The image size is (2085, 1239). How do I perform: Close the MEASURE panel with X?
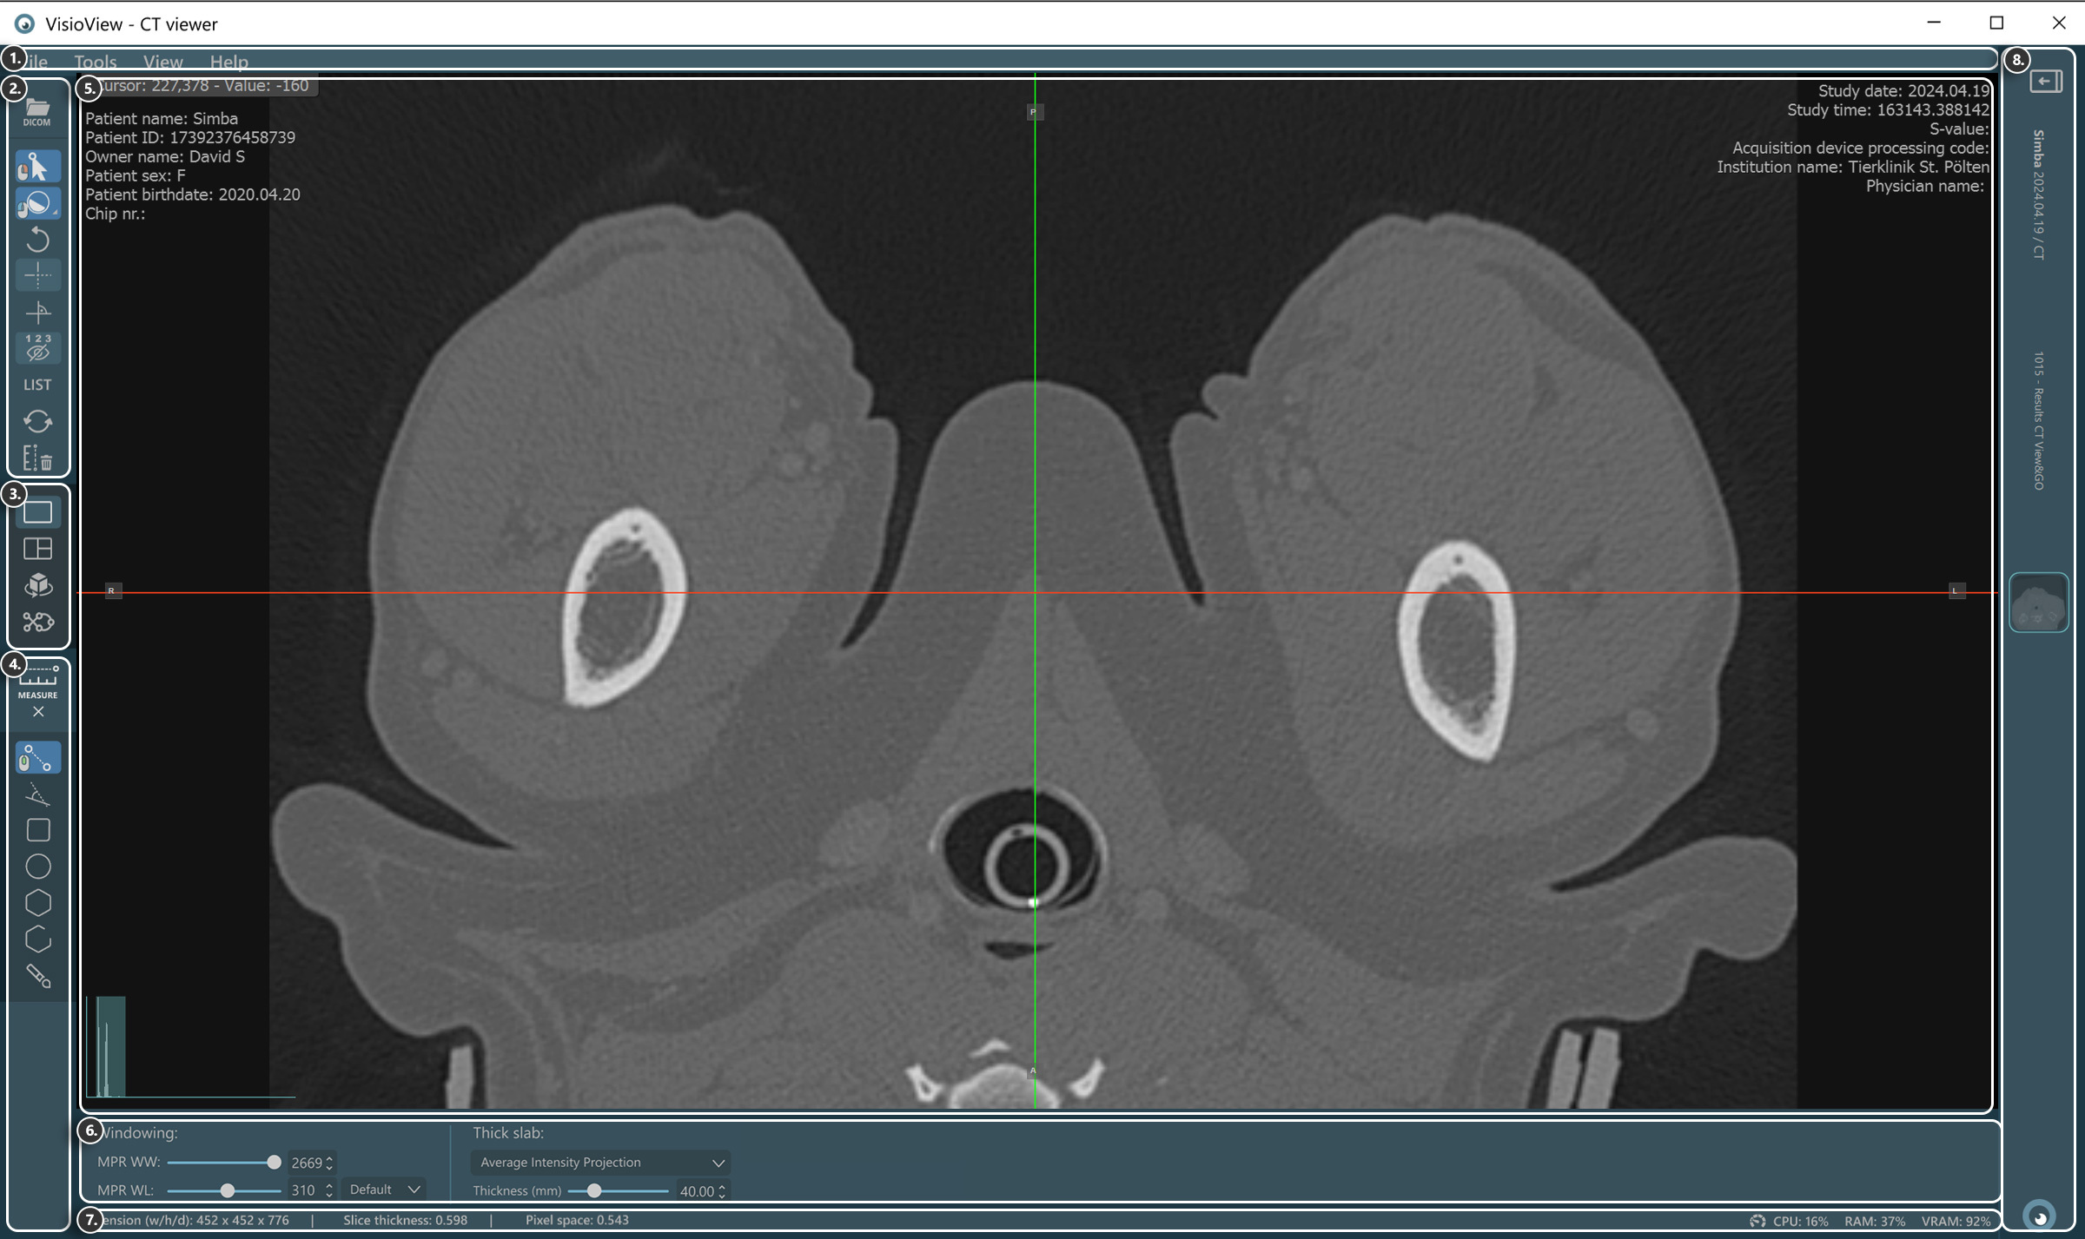37,712
